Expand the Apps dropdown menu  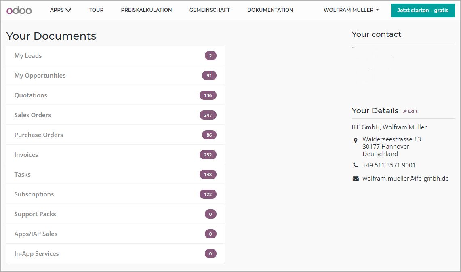point(61,10)
